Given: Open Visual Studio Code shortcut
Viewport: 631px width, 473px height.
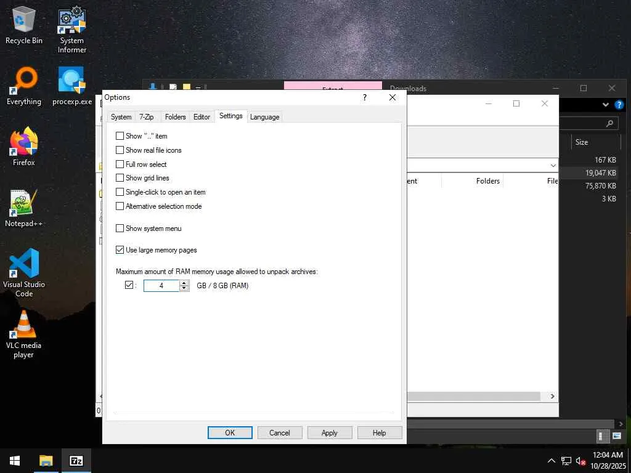Looking at the screenshot, I should click(24, 273).
